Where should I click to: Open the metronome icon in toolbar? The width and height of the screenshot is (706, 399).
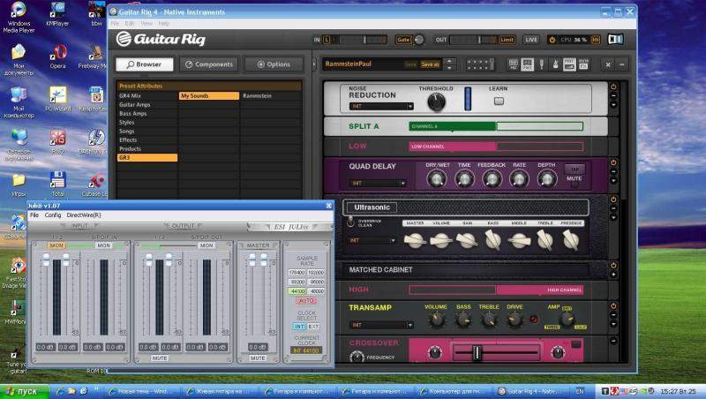pyautogui.click(x=556, y=64)
